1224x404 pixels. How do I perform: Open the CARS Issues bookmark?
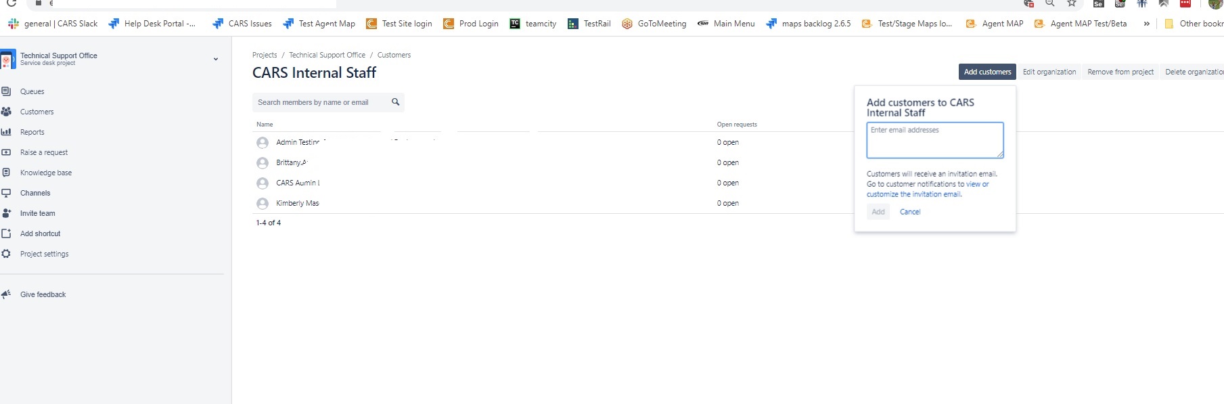tap(242, 24)
